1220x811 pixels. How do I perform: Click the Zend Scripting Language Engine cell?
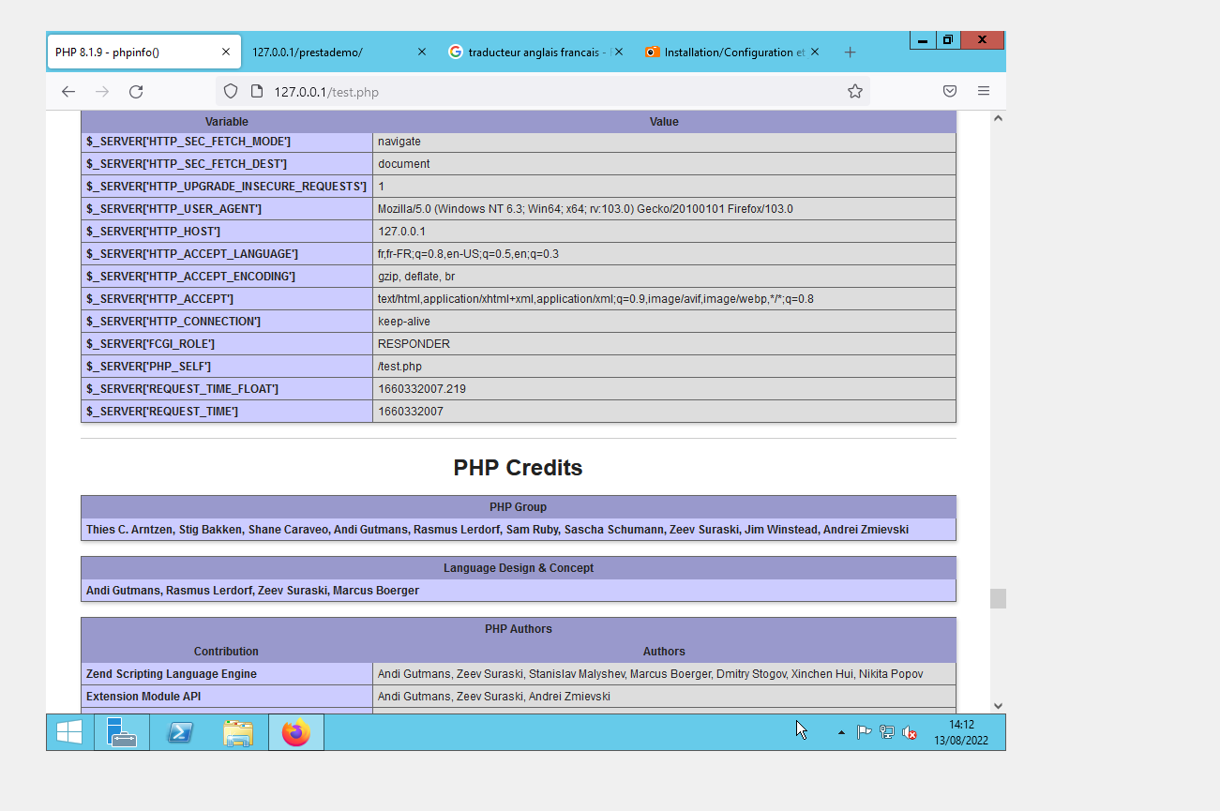pos(227,674)
